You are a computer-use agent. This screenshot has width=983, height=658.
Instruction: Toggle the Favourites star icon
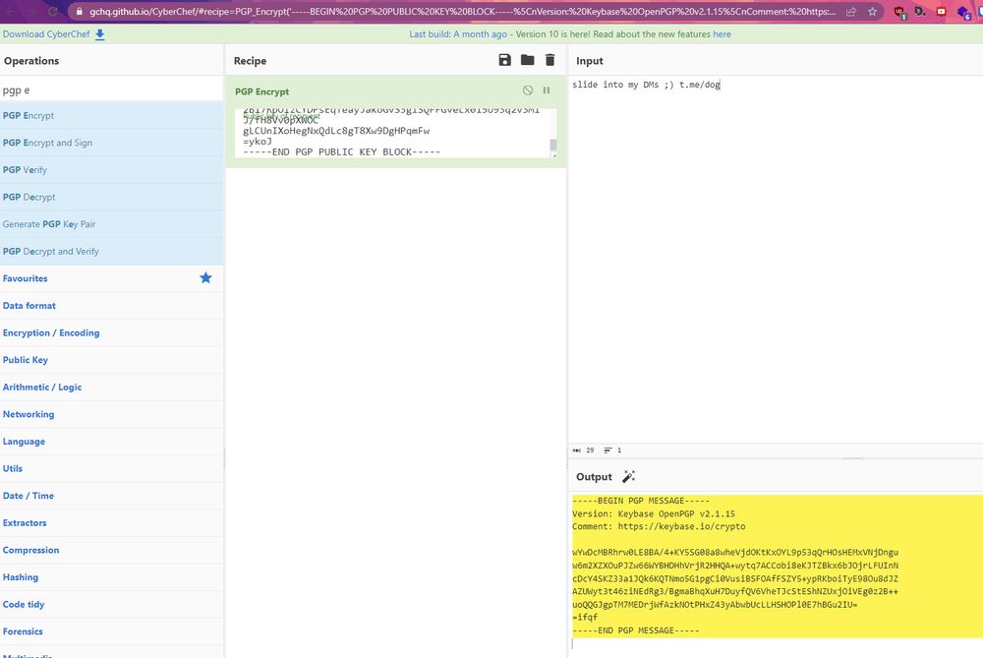coord(205,278)
